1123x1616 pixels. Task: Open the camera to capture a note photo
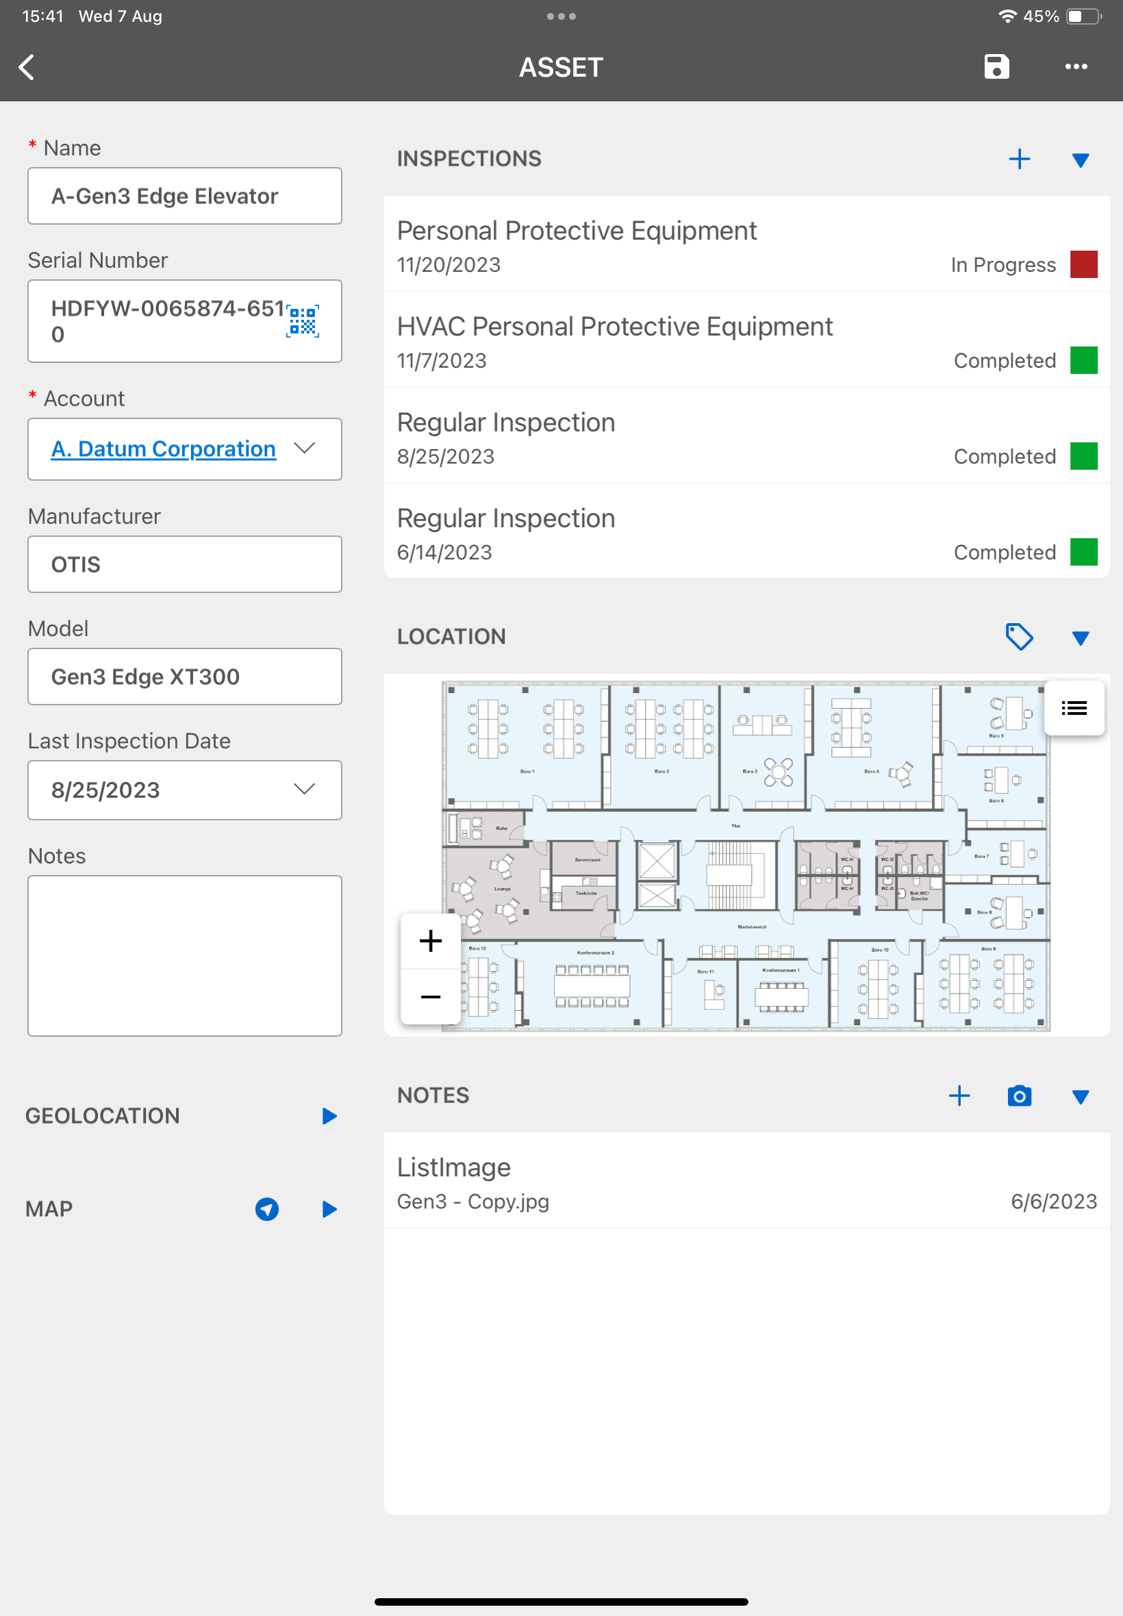pyautogui.click(x=1020, y=1096)
